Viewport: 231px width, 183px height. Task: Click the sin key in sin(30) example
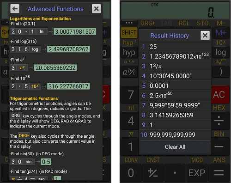29,162
